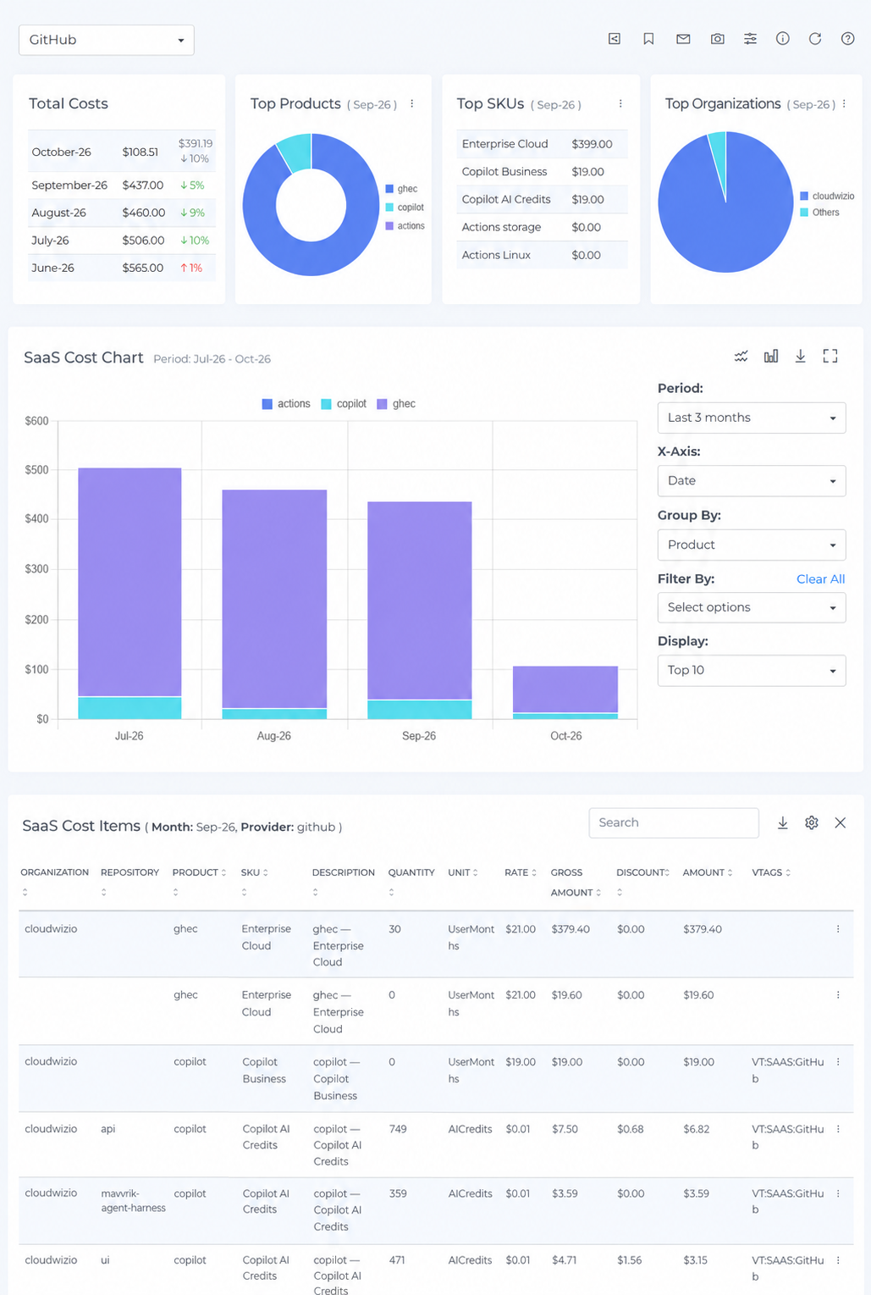Toggle the actions series in chart legend
Viewport: 871px width, 1295px height.
pos(286,404)
